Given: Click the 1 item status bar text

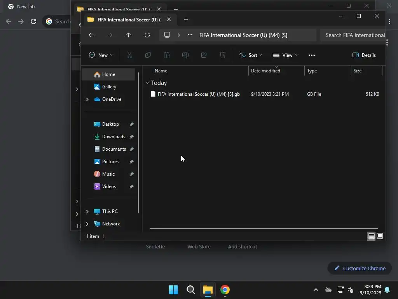Looking at the screenshot, I should click(93, 236).
